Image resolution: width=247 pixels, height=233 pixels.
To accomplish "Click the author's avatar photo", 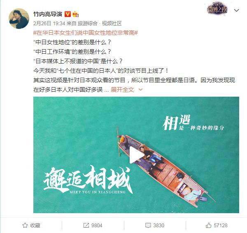I will tap(19, 19).
